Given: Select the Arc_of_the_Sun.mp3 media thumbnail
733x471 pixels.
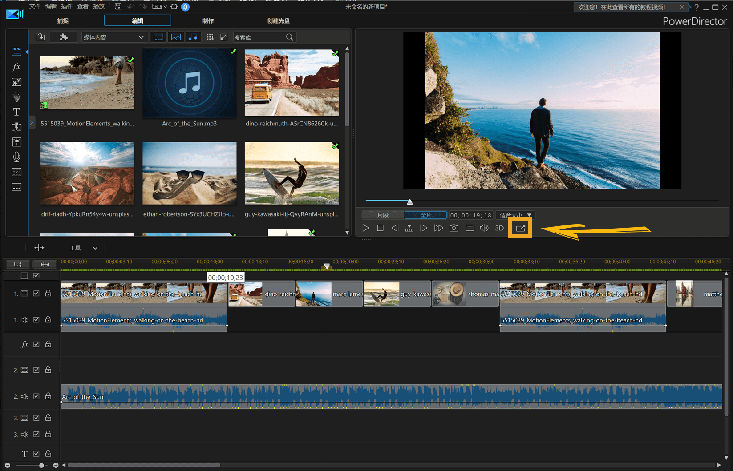Looking at the screenshot, I should coord(190,83).
